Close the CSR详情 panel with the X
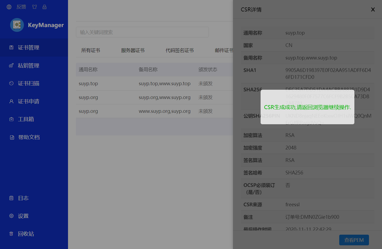382x249 pixels. tap(373, 9)
